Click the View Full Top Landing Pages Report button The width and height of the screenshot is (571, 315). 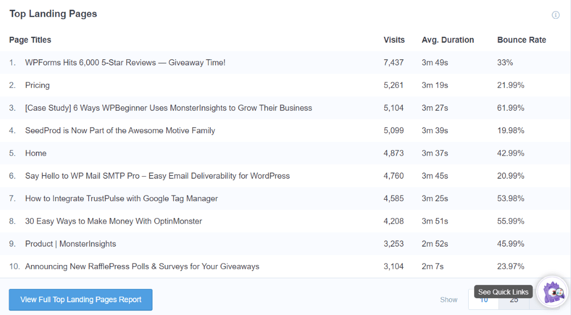(x=80, y=300)
